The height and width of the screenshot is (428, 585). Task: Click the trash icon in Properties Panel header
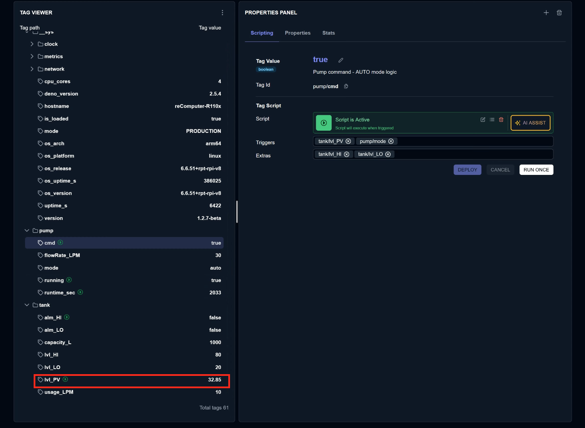559,13
